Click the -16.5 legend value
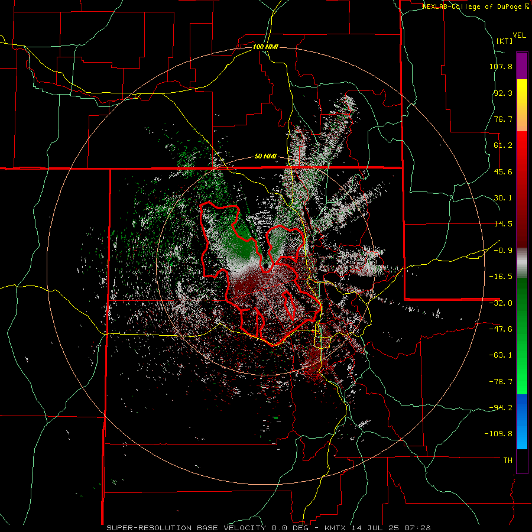 (501, 277)
